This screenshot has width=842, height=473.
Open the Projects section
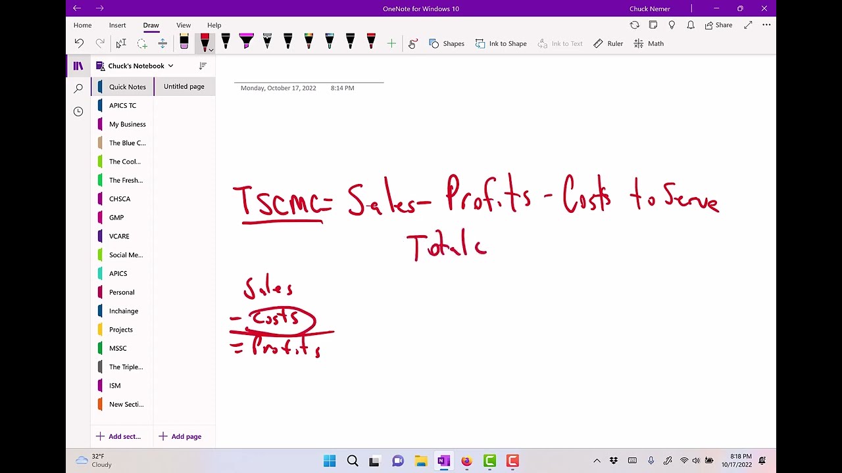(122, 330)
